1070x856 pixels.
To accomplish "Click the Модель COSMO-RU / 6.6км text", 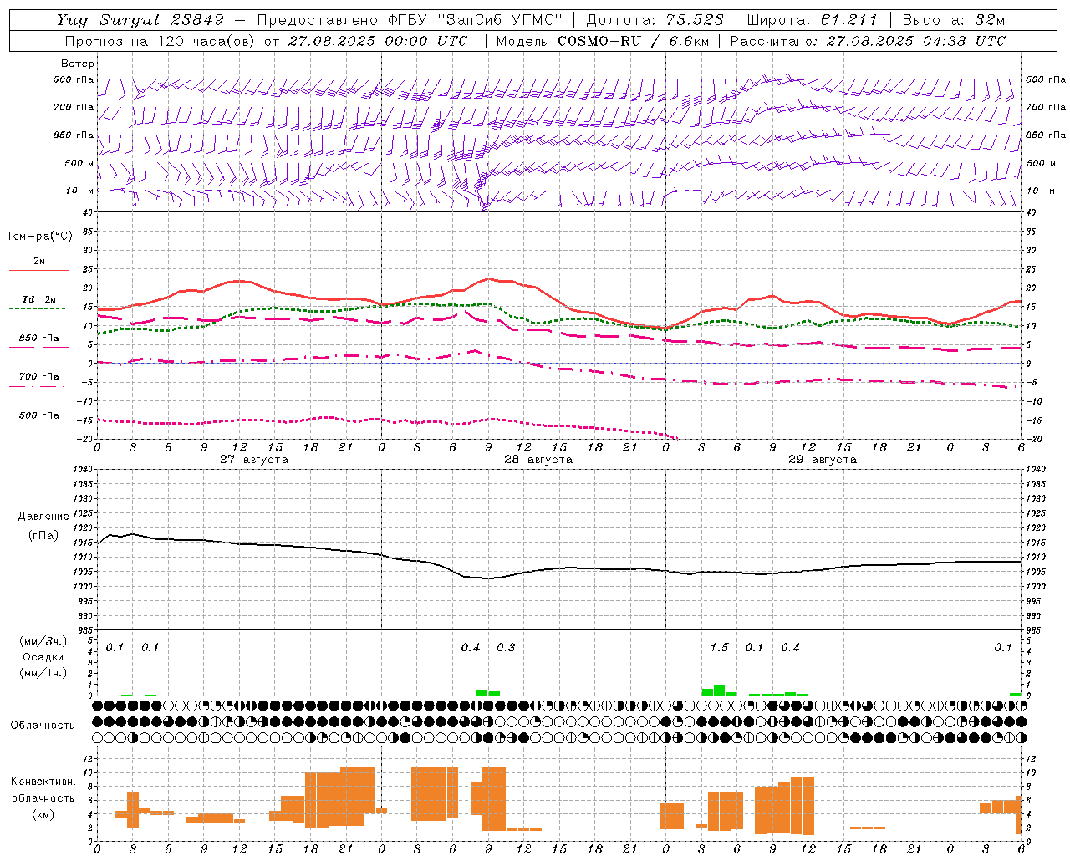I will [602, 41].
